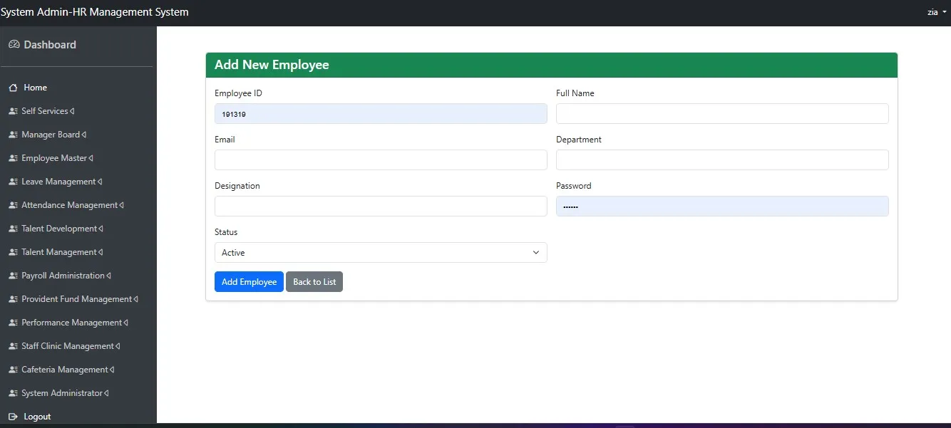951x428 pixels.
Task: Focus the Full Name input field
Action: click(722, 114)
